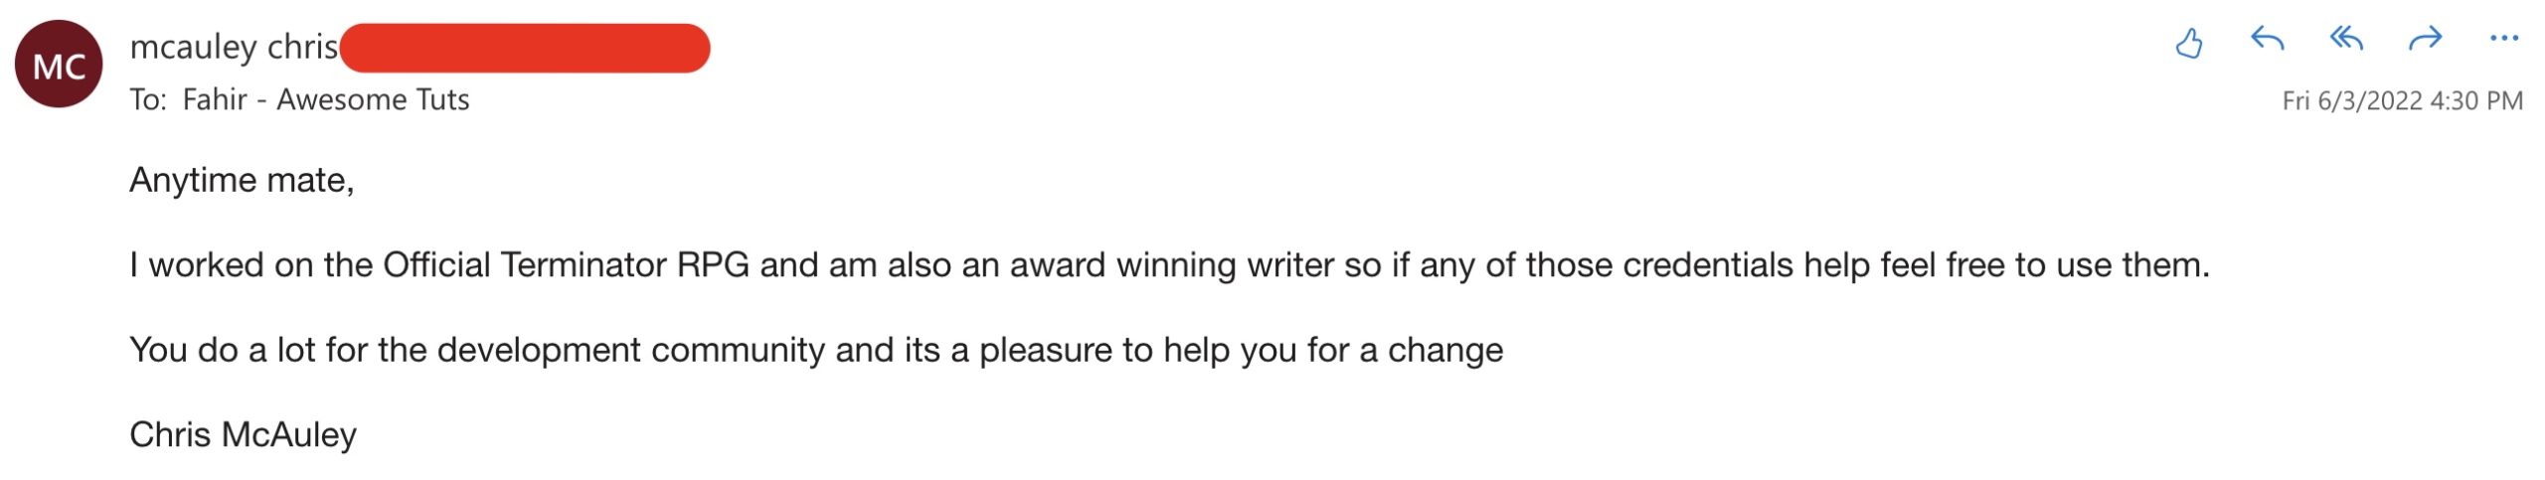
Task: Click the Chris McAuley signature
Action: [243, 434]
